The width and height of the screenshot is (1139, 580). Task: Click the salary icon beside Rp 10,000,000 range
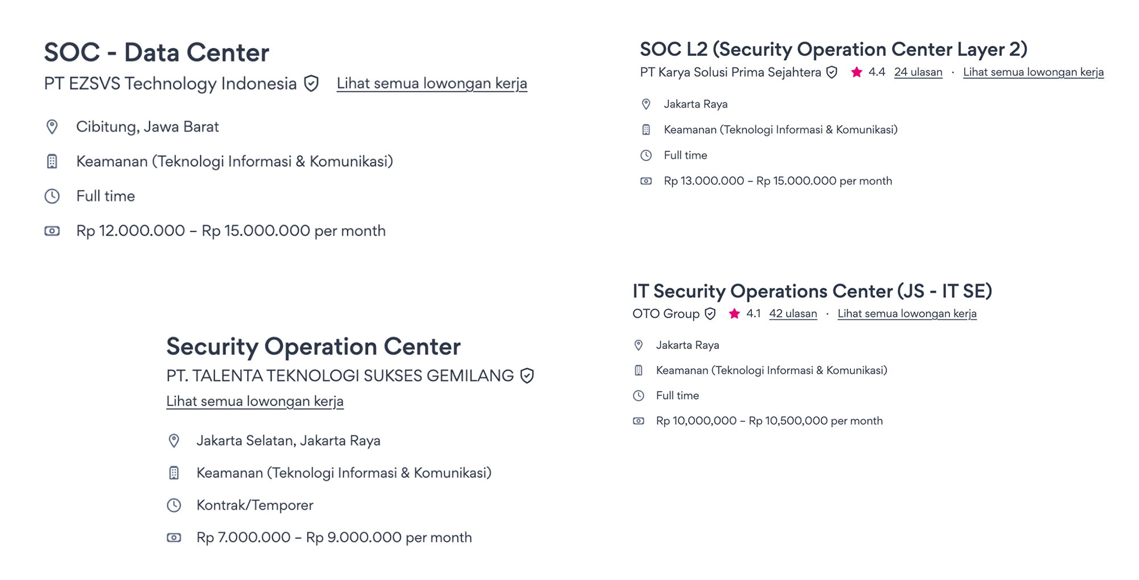coord(639,421)
